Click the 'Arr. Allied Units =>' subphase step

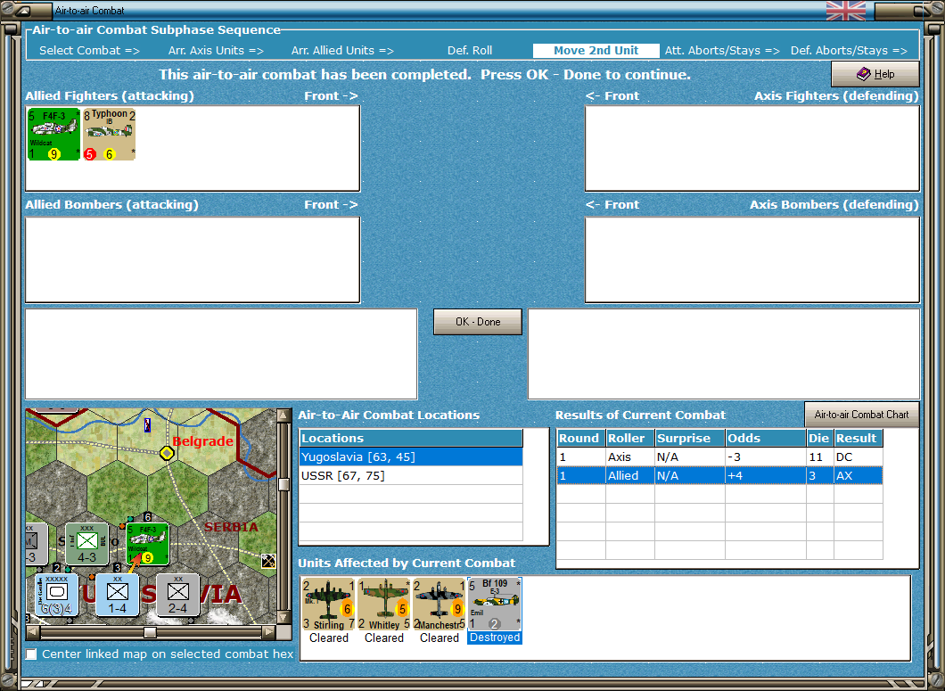(x=342, y=51)
